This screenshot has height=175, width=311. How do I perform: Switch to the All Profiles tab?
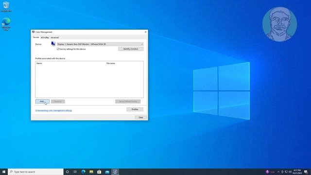pos(45,37)
